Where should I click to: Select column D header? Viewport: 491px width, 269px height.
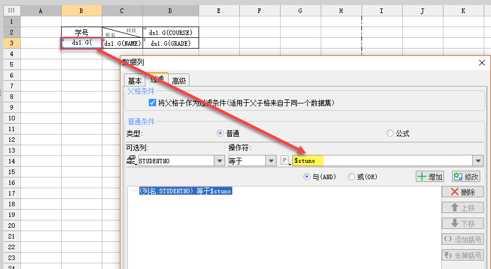point(170,11)
